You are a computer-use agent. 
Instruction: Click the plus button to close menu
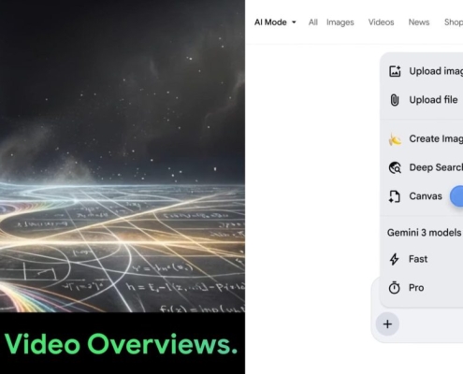[387, 324]
